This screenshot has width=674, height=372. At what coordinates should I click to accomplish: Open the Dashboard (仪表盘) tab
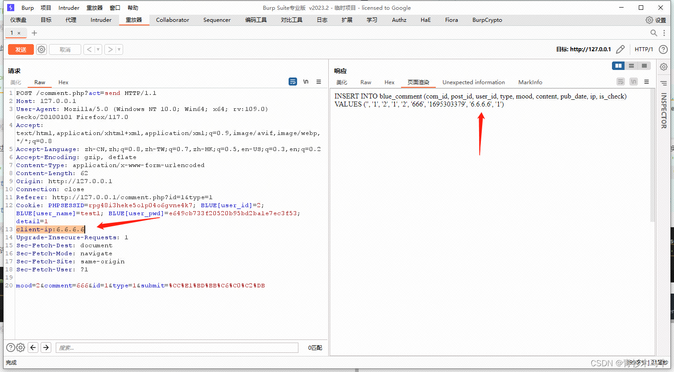pos(18,20)
